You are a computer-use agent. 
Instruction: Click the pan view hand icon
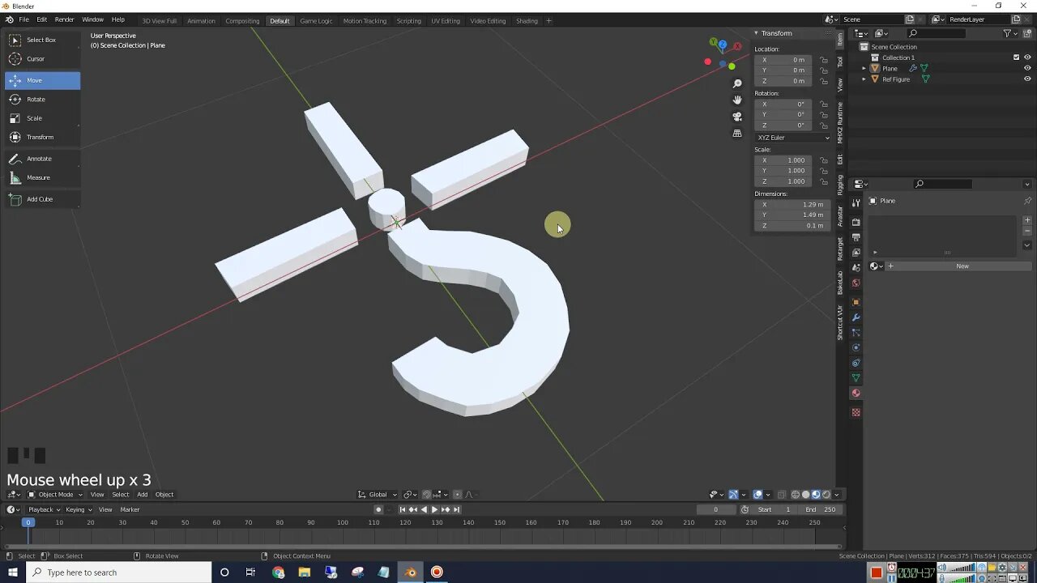click(737, 100)
